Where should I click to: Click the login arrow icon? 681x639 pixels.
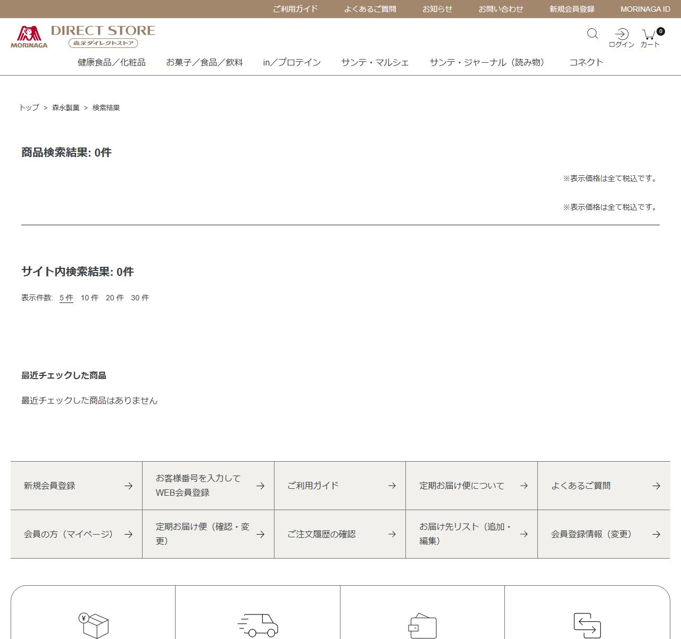click(x=621, y=34)
